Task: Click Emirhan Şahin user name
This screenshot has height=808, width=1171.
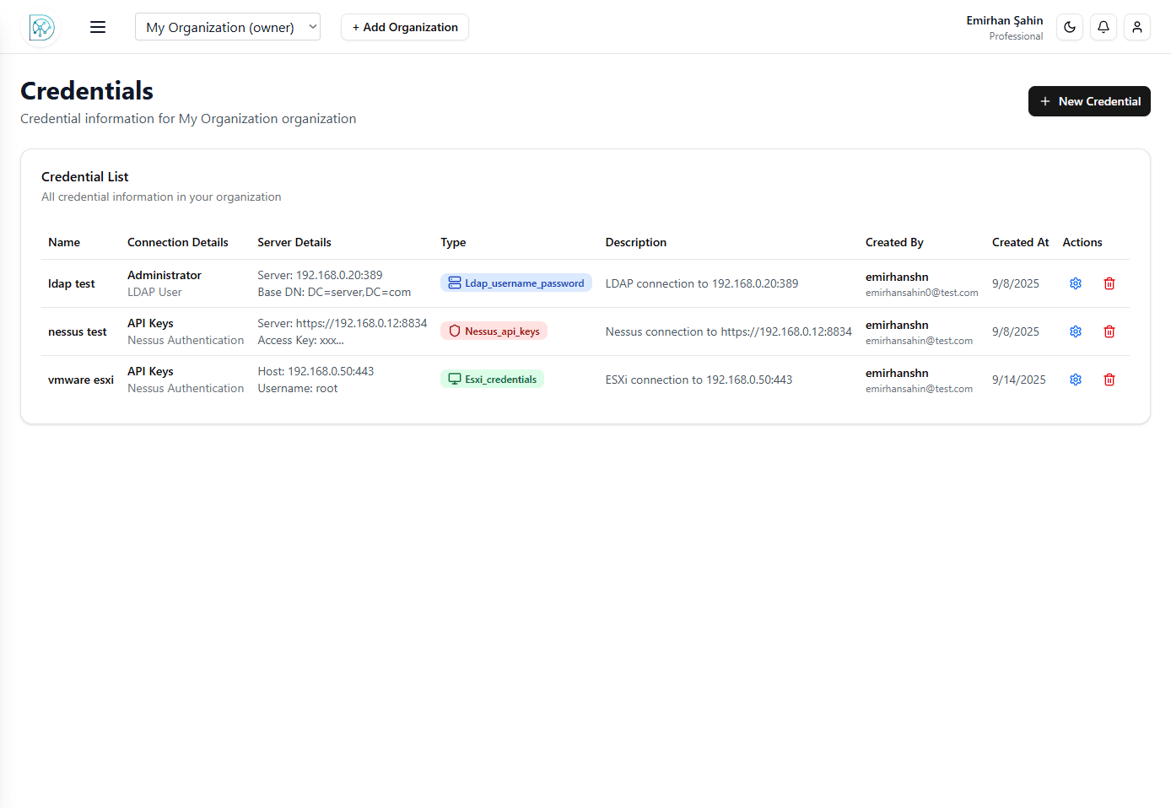Action: coord(1004,20)
